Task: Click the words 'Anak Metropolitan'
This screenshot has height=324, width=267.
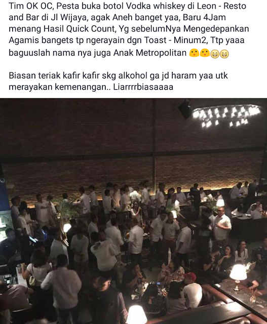Action: (150, 53)
